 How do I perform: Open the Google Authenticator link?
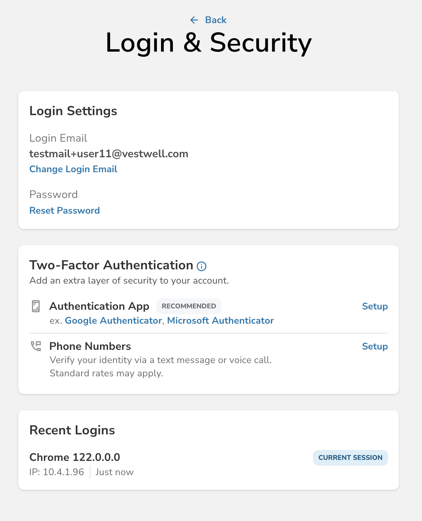(113, 321)
